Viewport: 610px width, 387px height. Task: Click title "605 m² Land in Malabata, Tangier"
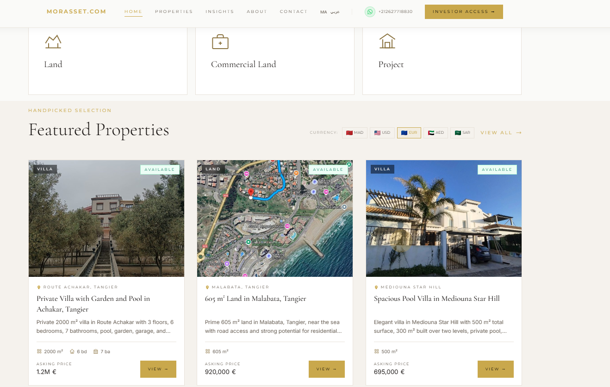(255, 299)
